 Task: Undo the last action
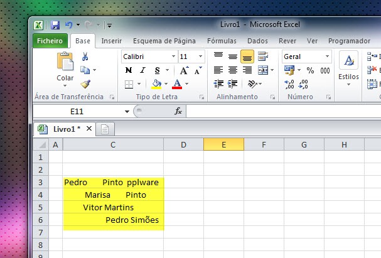[x=69, y=24]
